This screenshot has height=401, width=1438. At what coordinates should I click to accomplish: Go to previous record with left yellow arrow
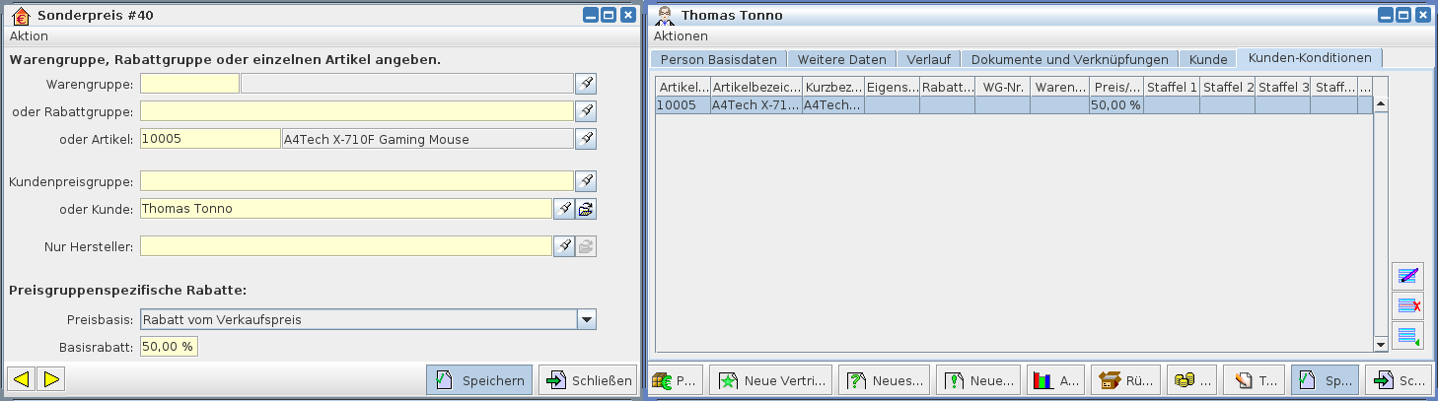[22, 379]
